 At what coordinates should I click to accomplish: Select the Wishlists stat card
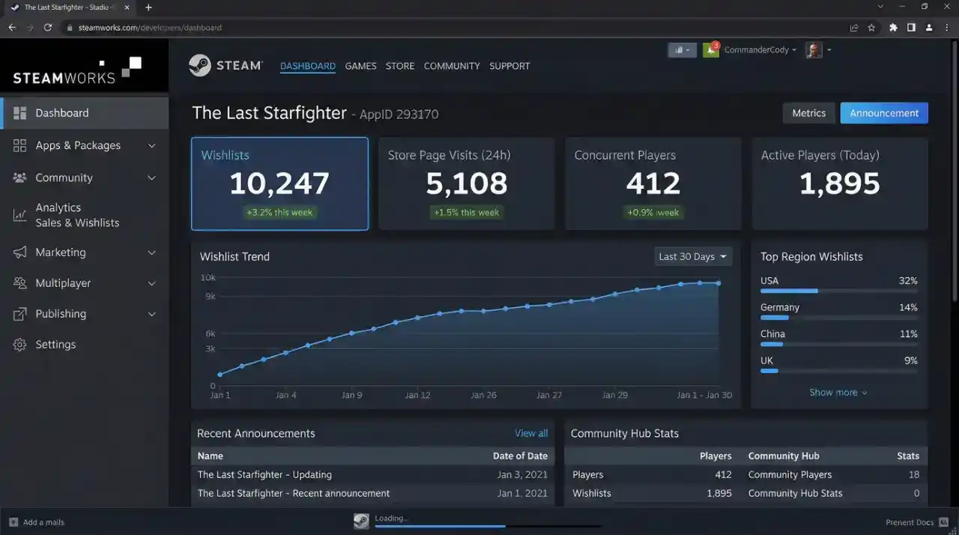tap(279, 184)
